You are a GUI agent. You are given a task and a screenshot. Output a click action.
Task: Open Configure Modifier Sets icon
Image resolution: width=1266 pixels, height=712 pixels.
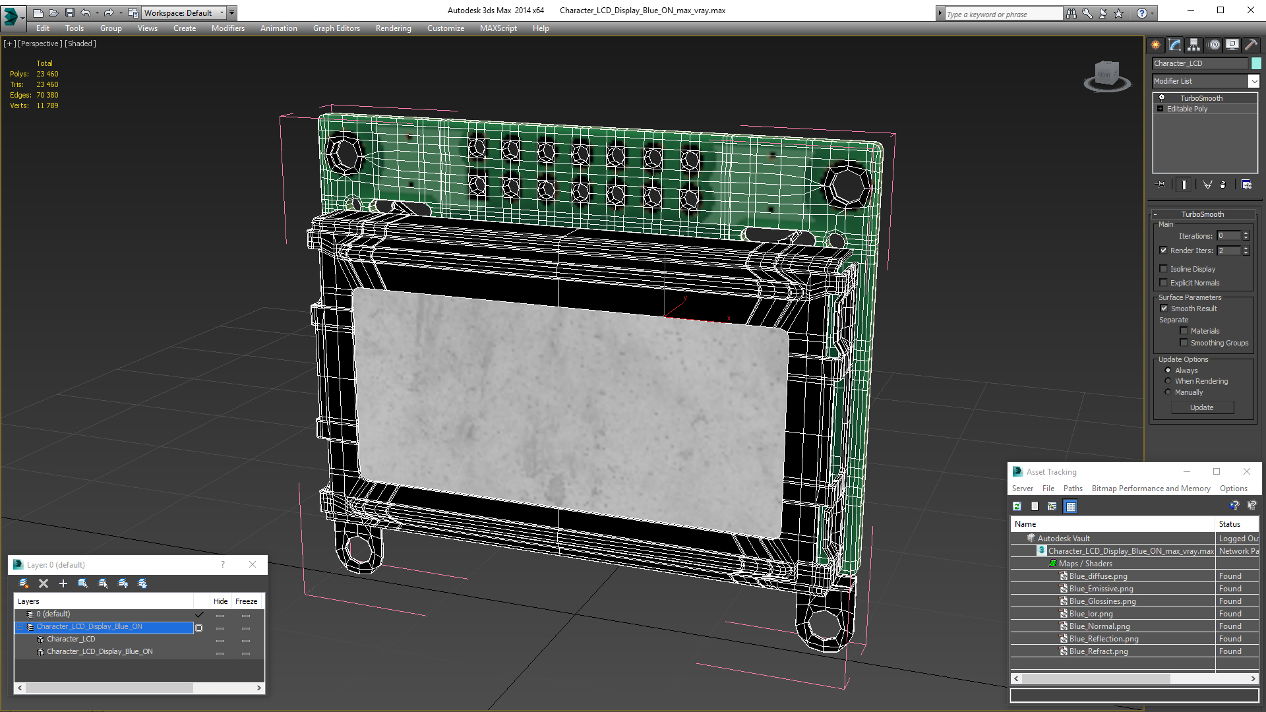point(1246,185)
